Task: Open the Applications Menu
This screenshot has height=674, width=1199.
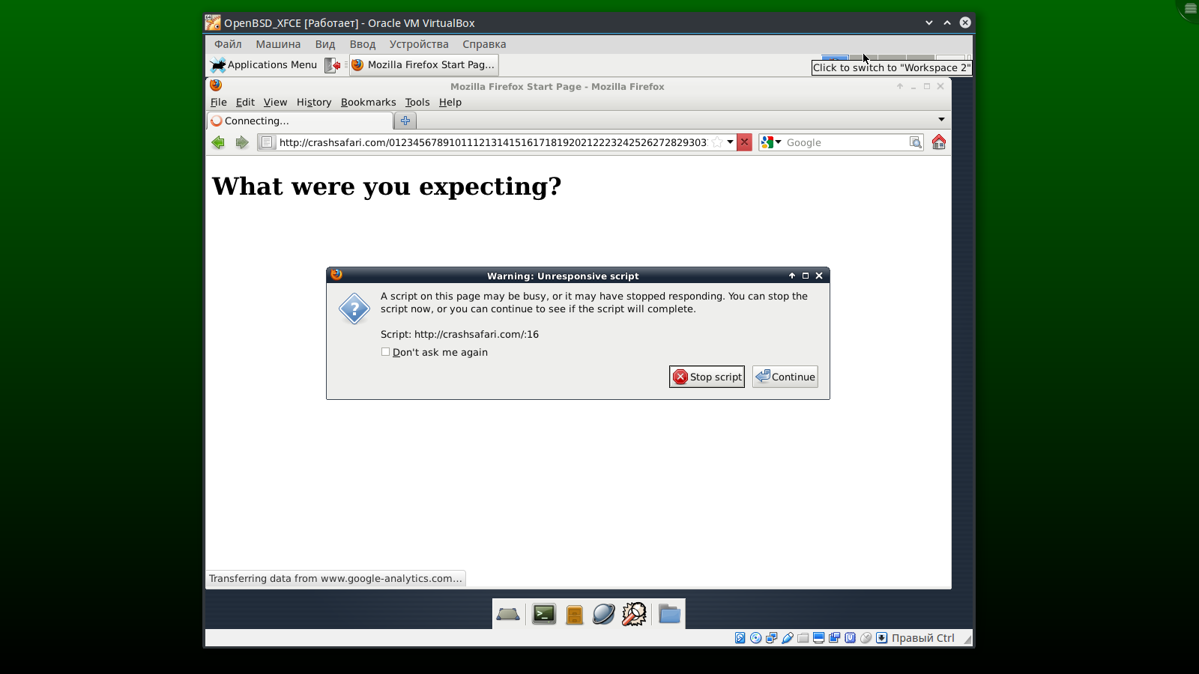Action: [x=265, y=65]
